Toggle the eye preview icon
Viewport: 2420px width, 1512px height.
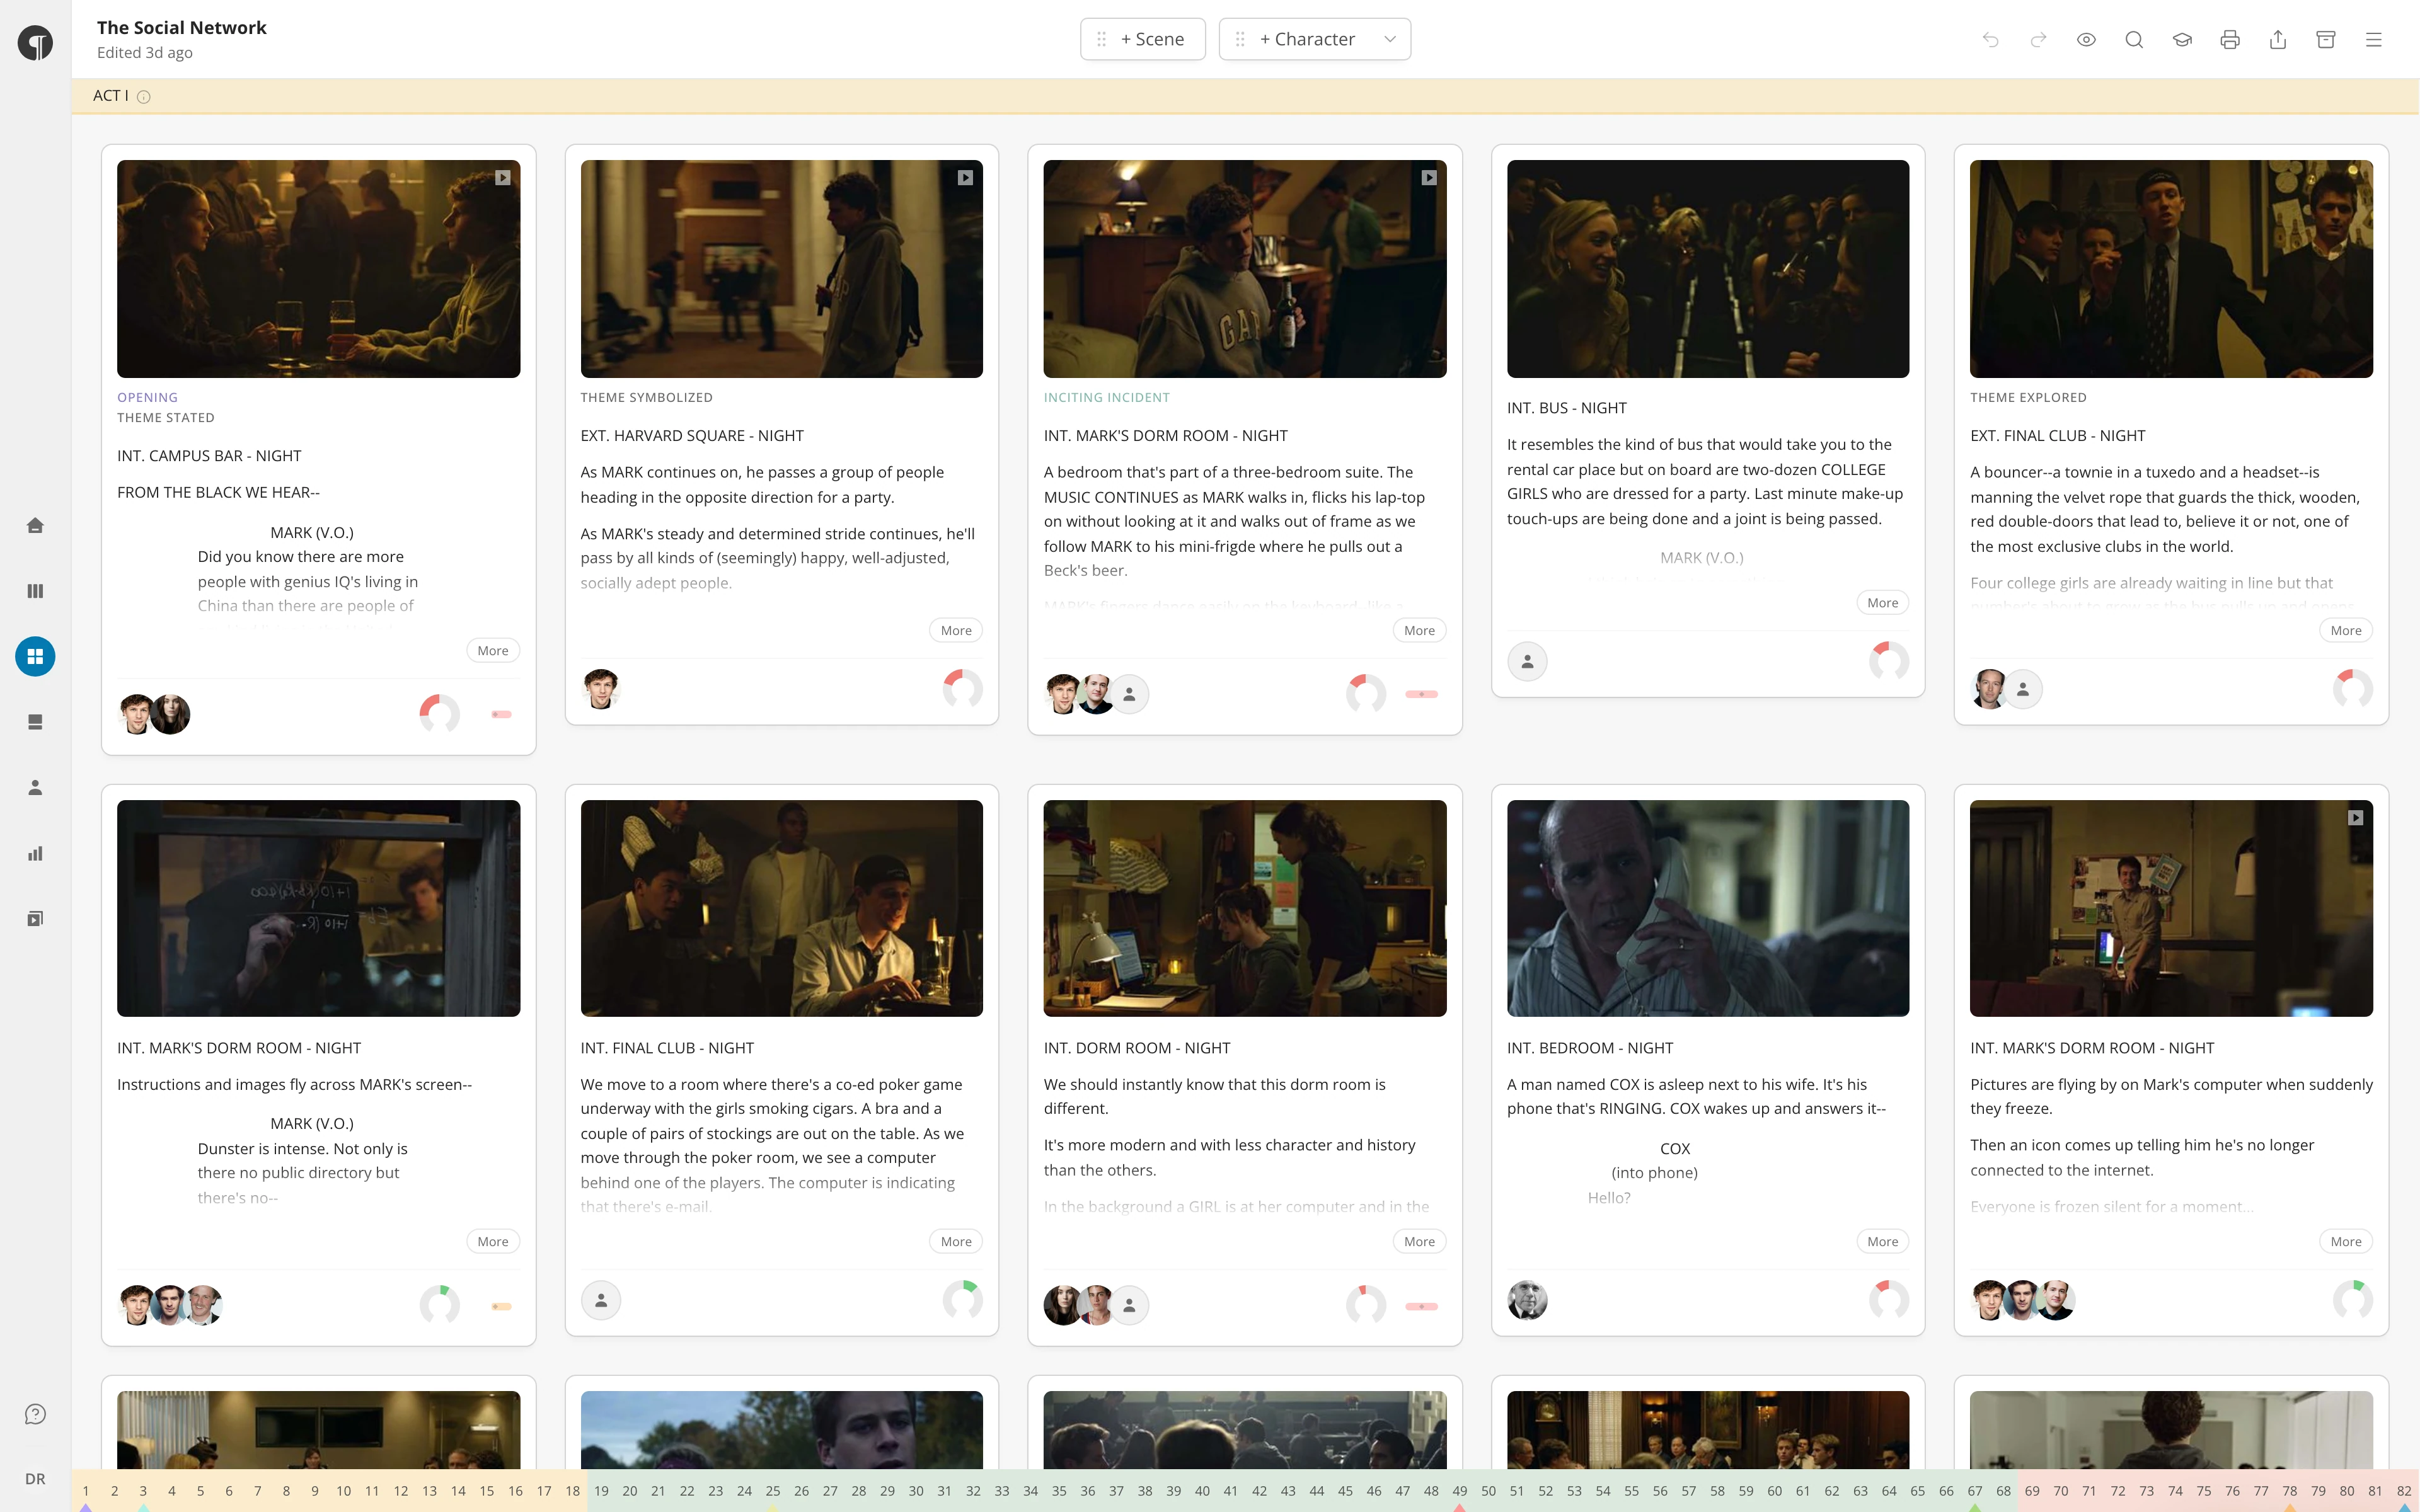2086,40
